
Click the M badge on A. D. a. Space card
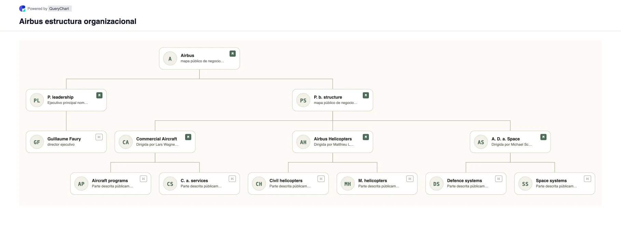[x=543, y=137]
